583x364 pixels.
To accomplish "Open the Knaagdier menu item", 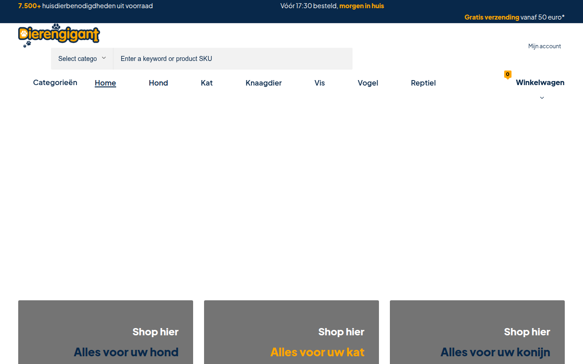I will click(264, 83).
